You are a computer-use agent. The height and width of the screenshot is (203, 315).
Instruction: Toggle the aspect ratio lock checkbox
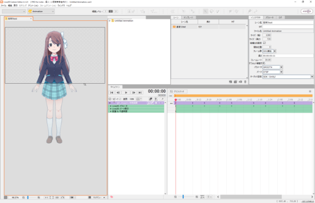[265, 43]
